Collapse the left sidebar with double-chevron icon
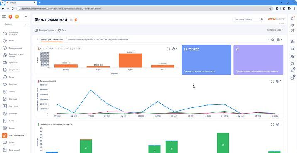297x153 pixels. pos(26,17)
